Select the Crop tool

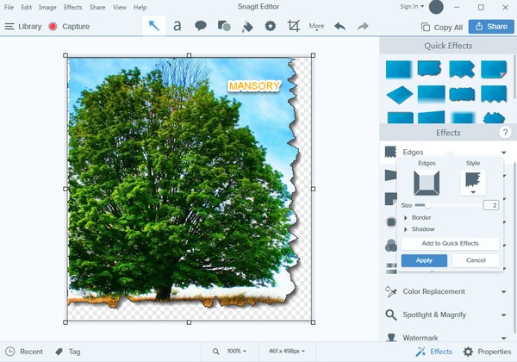294,26
